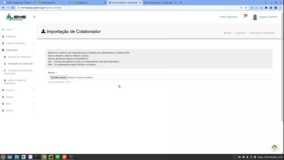This screenshot has width=284, height=160.
Task: Toggle the hamburger sidebar menu icon
Action: (x=34, y=17)
